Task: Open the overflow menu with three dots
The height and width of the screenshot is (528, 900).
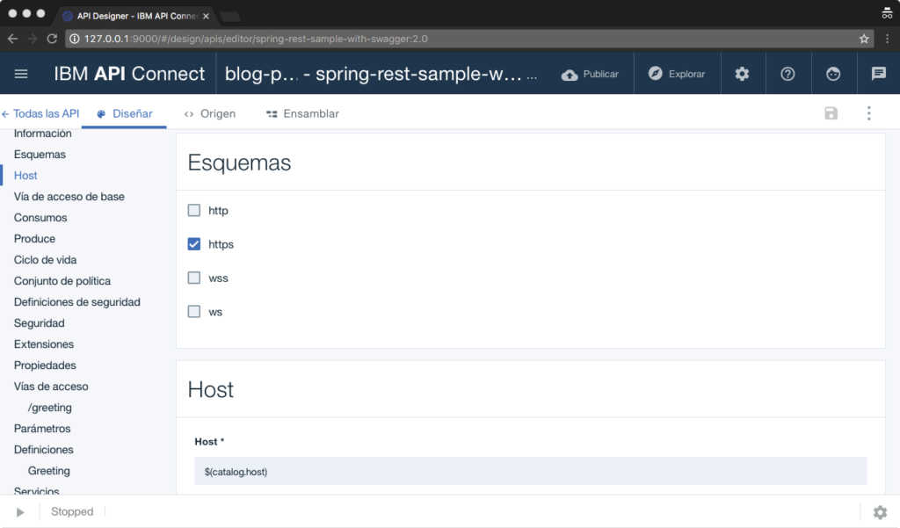Action: (x=868, y=113)
